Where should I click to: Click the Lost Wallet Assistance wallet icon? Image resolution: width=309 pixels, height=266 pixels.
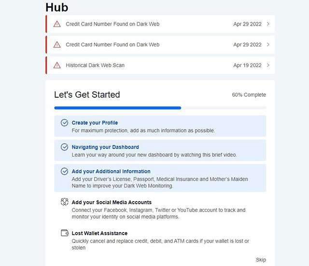[64, 233]
